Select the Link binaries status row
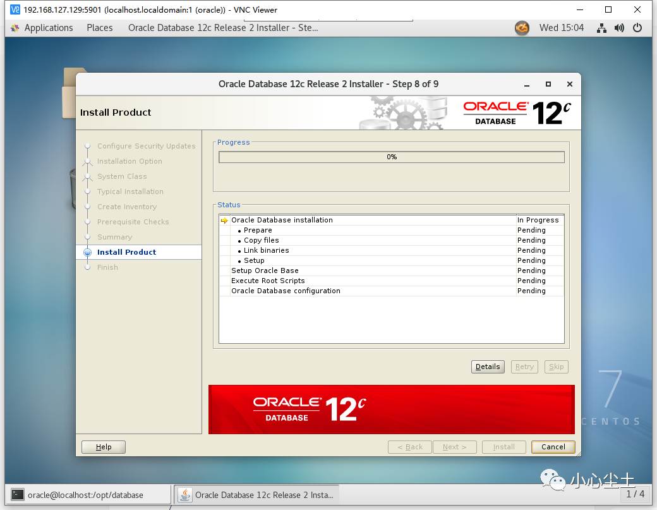Screen dimensions: 657x510 (391, 250)
